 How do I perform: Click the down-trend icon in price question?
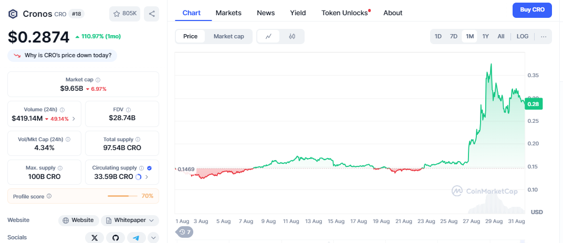click(17, 56)
